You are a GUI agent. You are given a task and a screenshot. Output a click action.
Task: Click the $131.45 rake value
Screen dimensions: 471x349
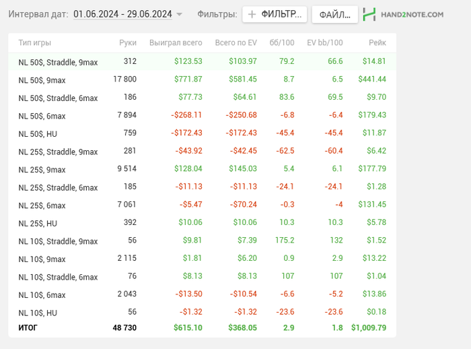[x=372, y=204]
